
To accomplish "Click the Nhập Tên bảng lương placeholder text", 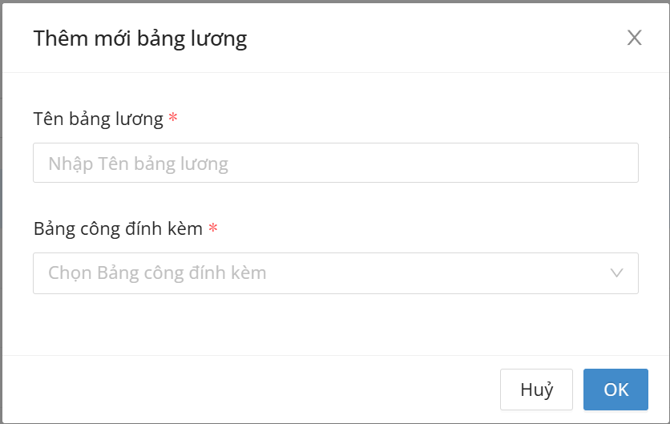I will tap(139, 164).
